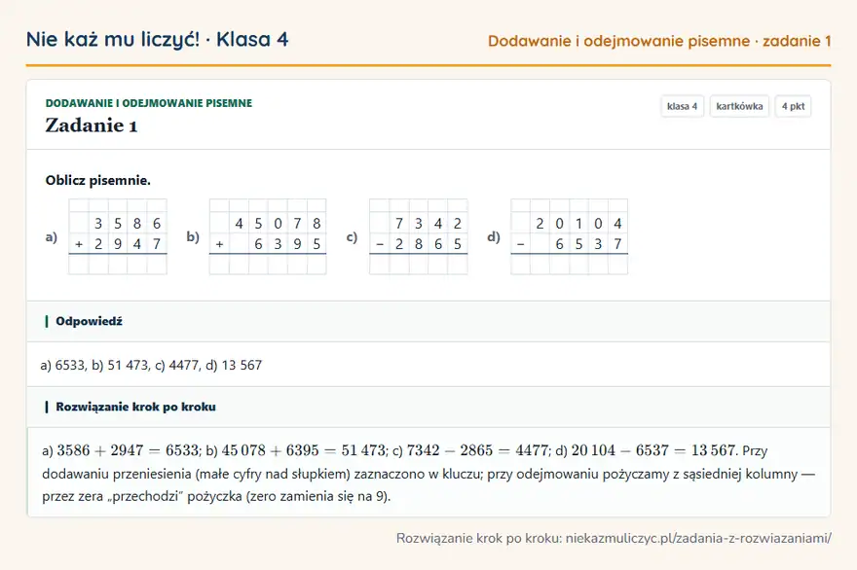Image resolution: width=857 pixels, height=570 pixels.
Task: Click the green 'DODAWANIE I ODEJMOWANIE PISEMNE' label
Action: tap(149, 103)
